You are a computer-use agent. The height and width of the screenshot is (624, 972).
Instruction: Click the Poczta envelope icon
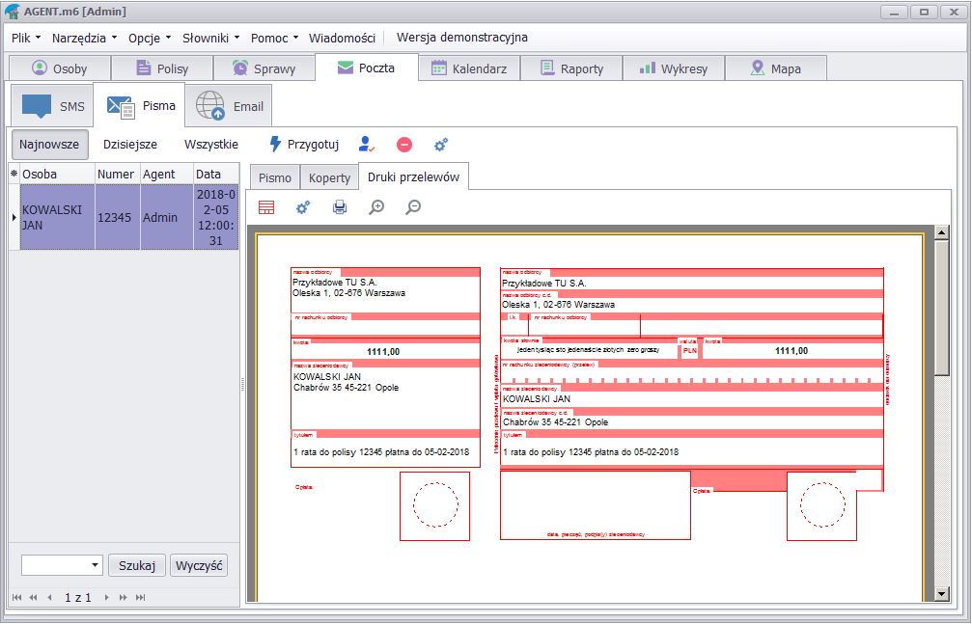coord(346,68)
